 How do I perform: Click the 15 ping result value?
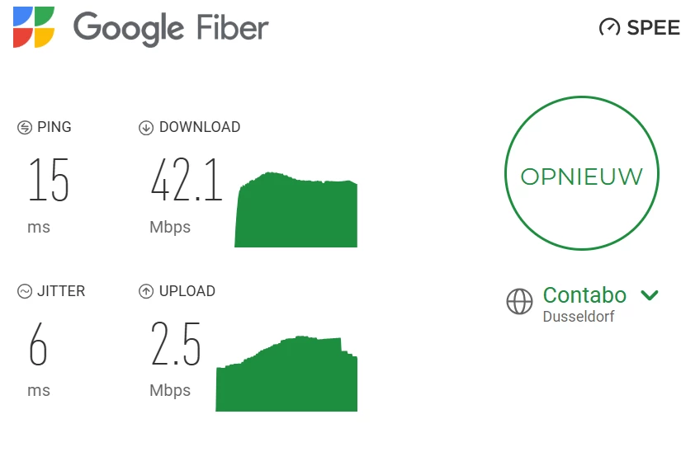click(49, 181)
